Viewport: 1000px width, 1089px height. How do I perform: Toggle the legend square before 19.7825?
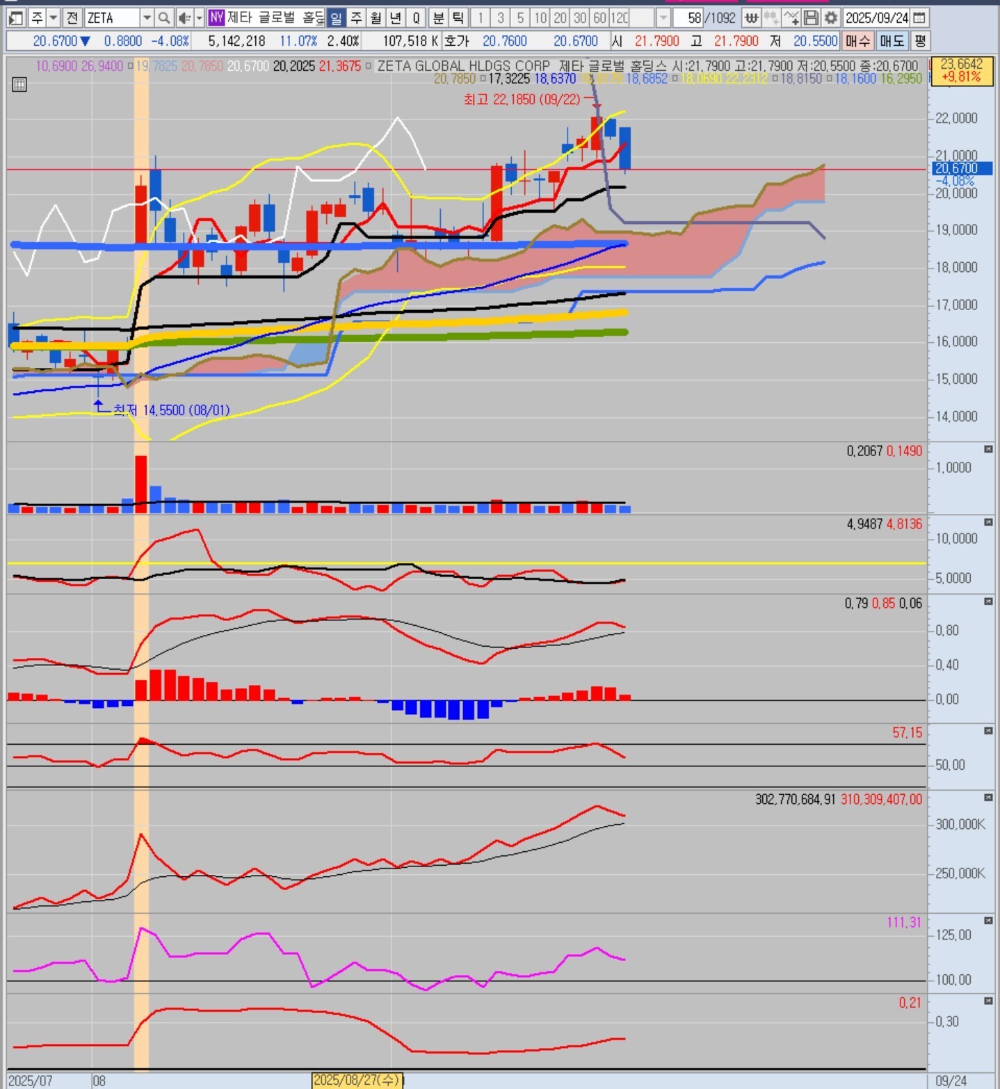point(130,66)
